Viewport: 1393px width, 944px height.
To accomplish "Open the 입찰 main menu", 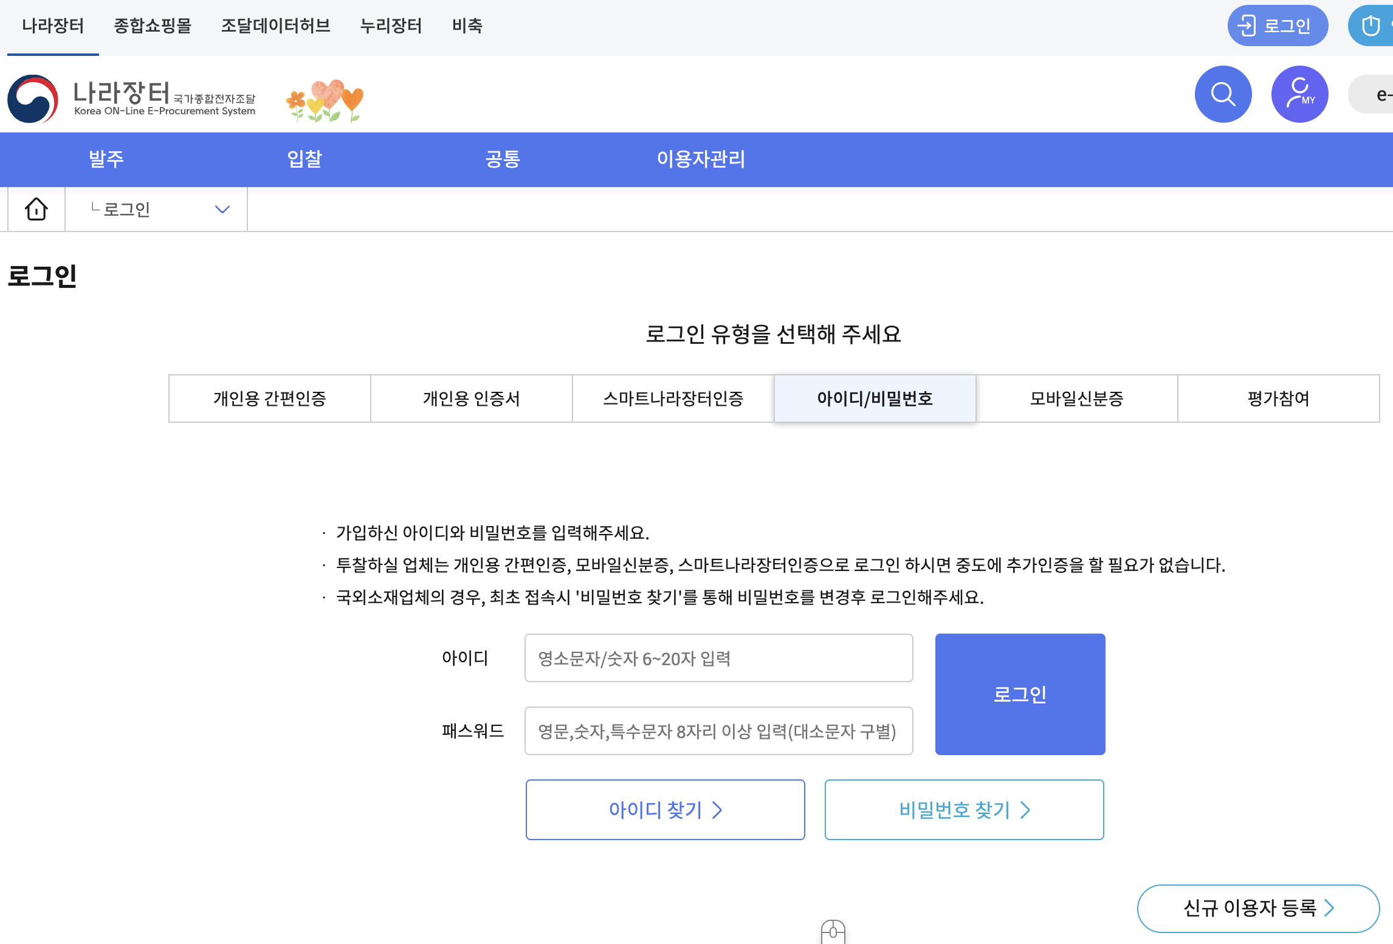I will pos(304,159).
